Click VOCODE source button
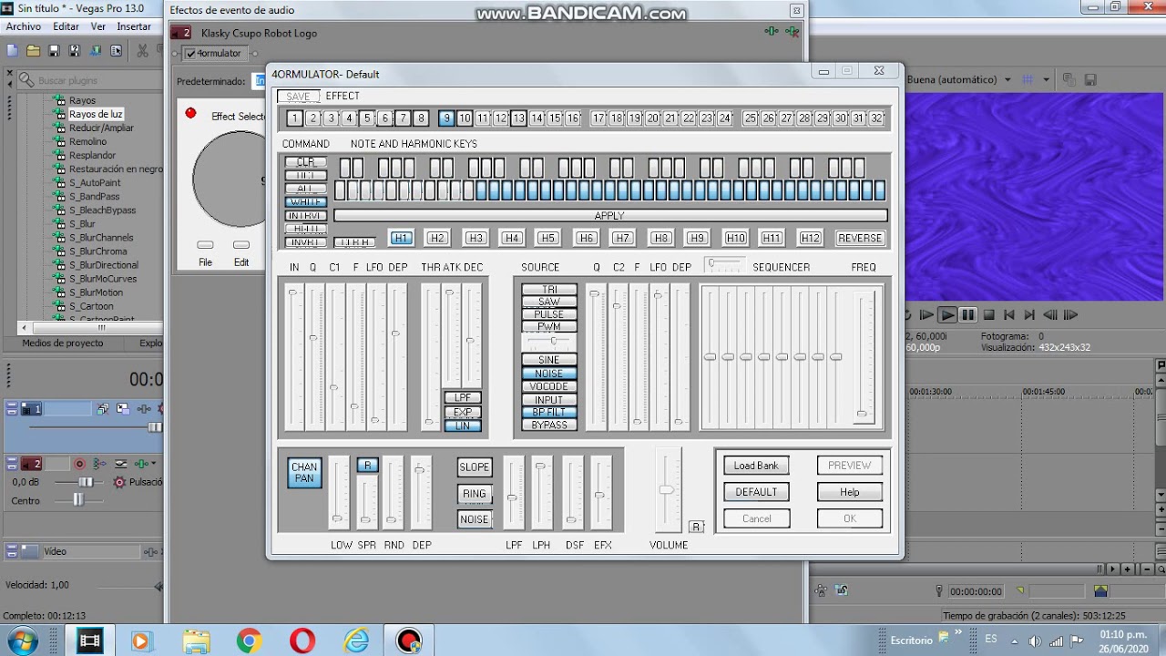Viewport: 1166px width, 656px height. pos(548,386)
